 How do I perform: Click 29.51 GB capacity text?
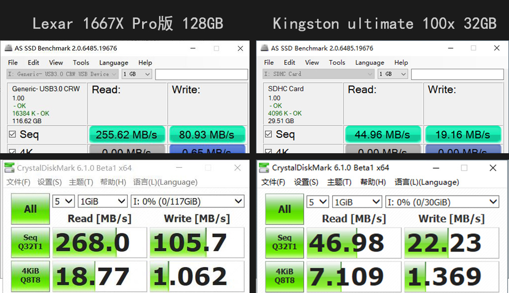tap(281, 121)
